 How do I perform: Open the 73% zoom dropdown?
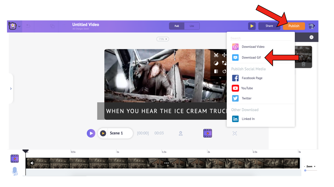tap(163, 39)
